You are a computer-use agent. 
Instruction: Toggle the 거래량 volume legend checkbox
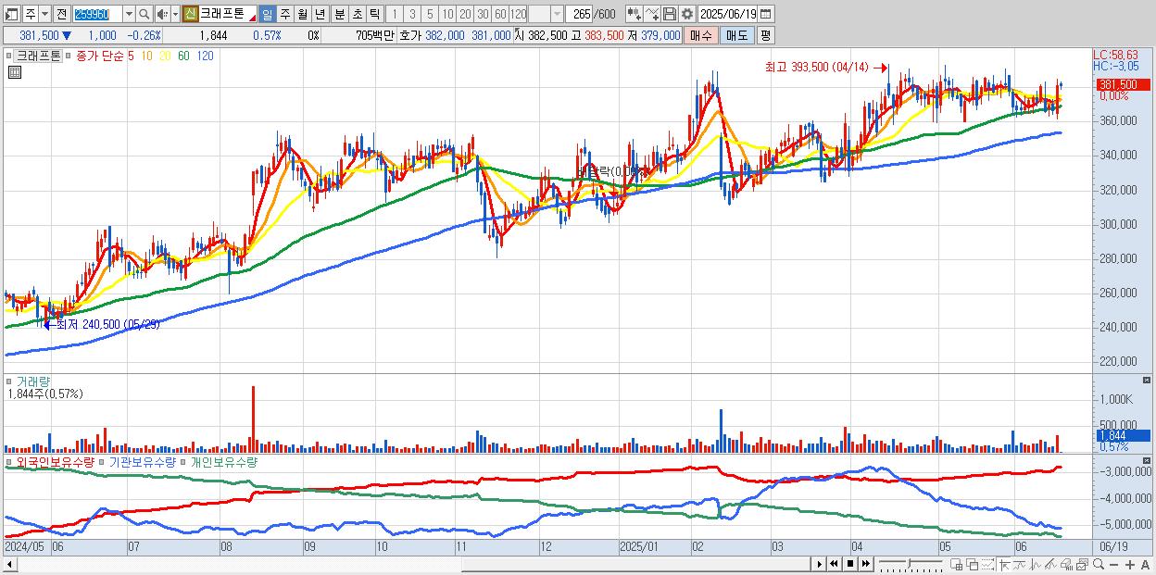click(x=9, y=381)
